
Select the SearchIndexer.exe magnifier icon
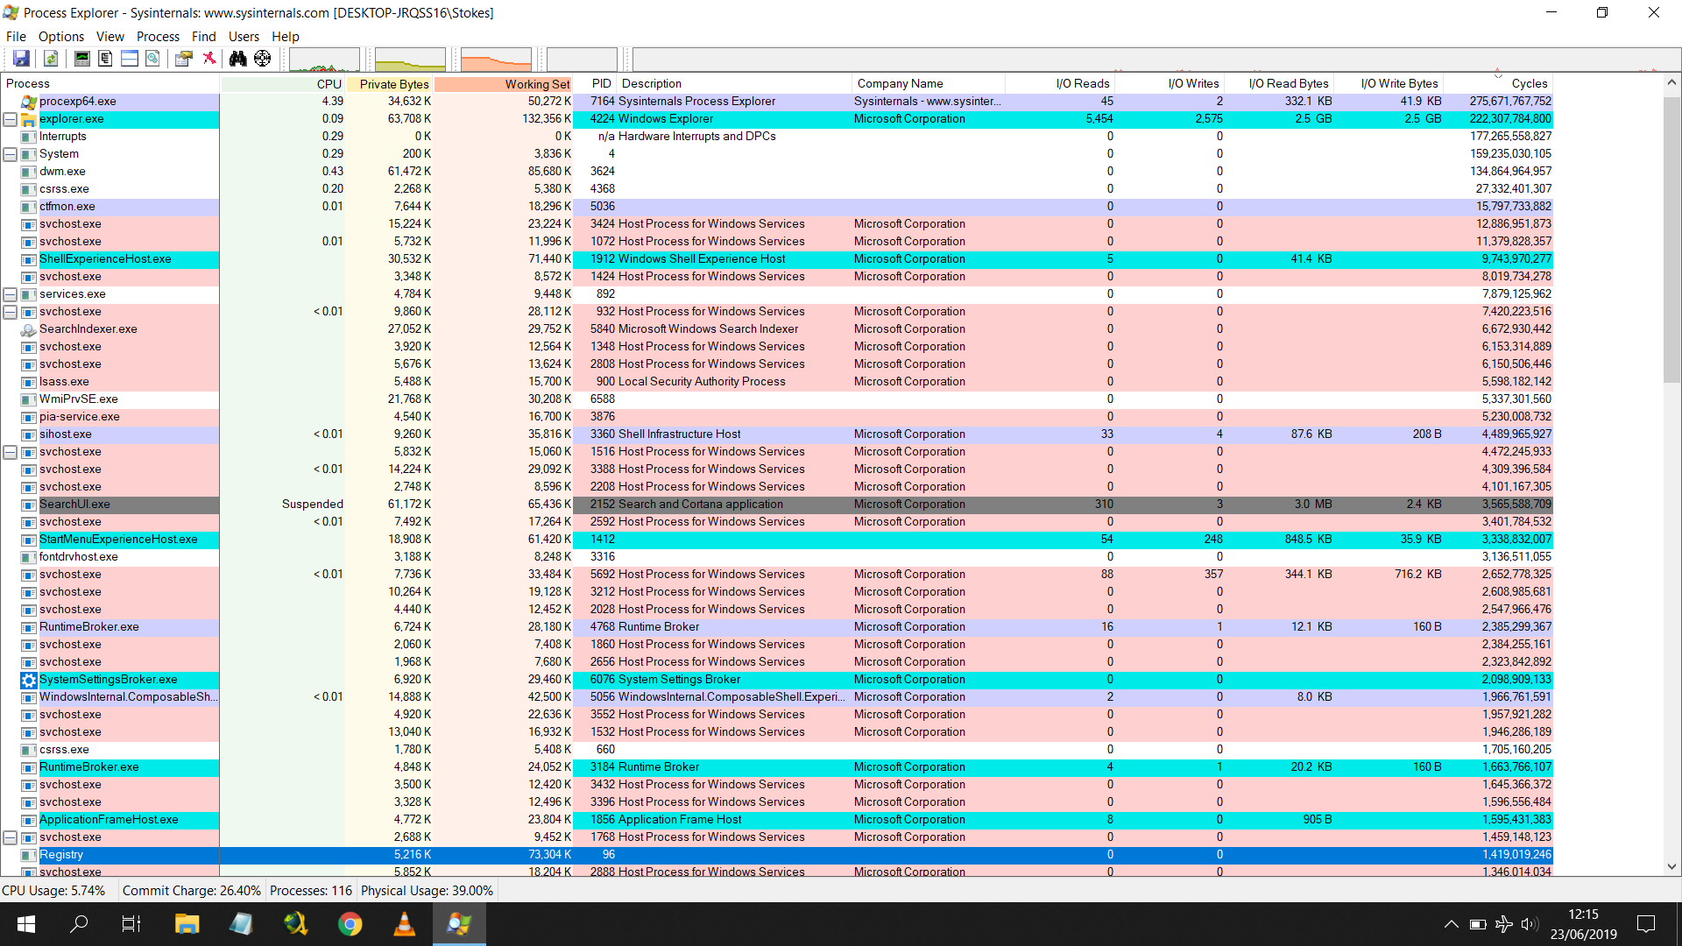tap(28, 329)
